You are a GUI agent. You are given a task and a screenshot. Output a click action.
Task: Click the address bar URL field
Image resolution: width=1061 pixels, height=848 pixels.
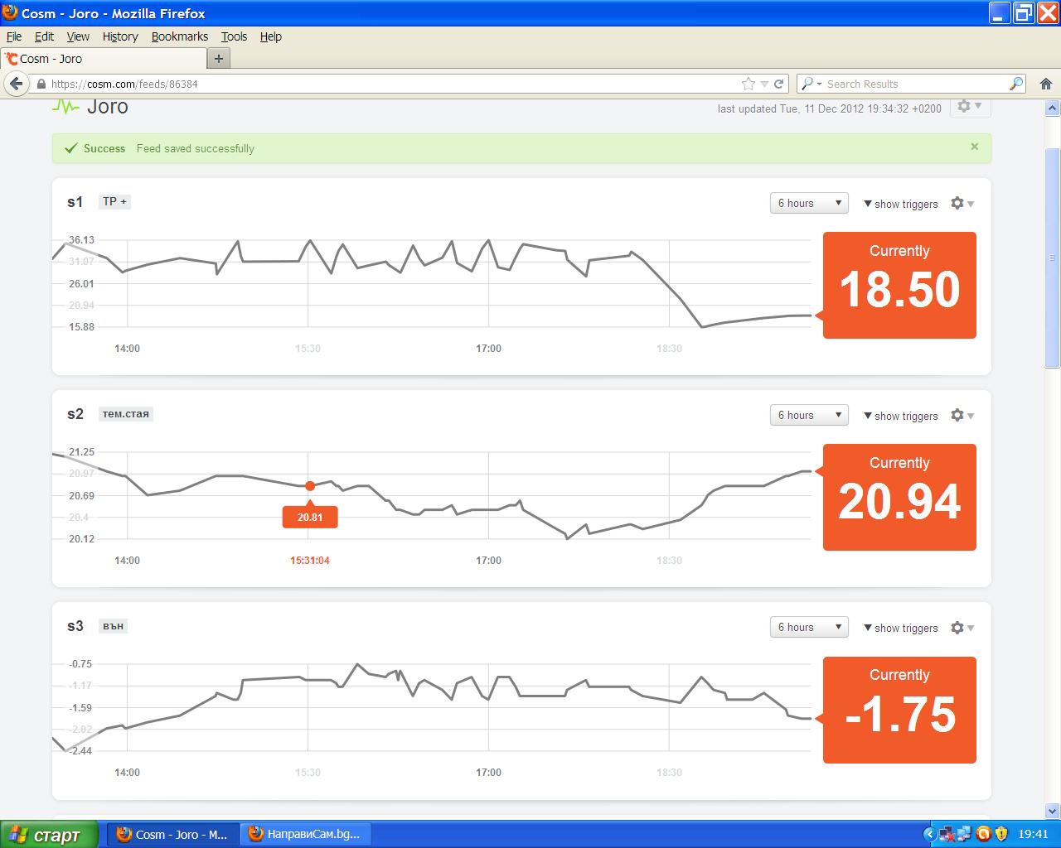pos(394,84)
